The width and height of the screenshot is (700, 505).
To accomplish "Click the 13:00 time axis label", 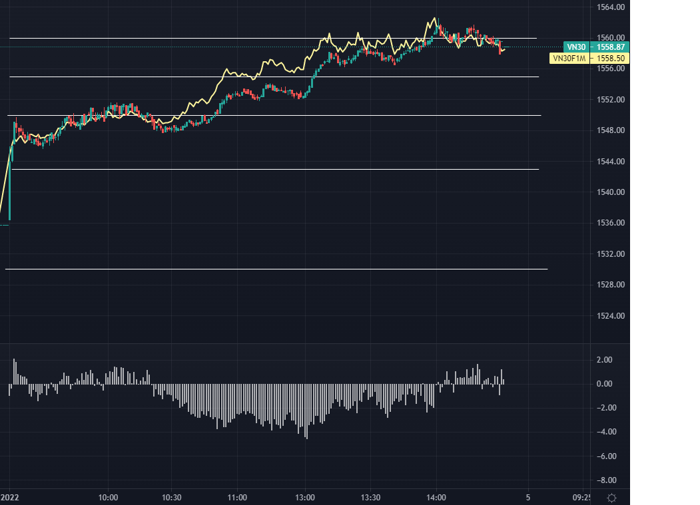I will (x=305, y=498).
